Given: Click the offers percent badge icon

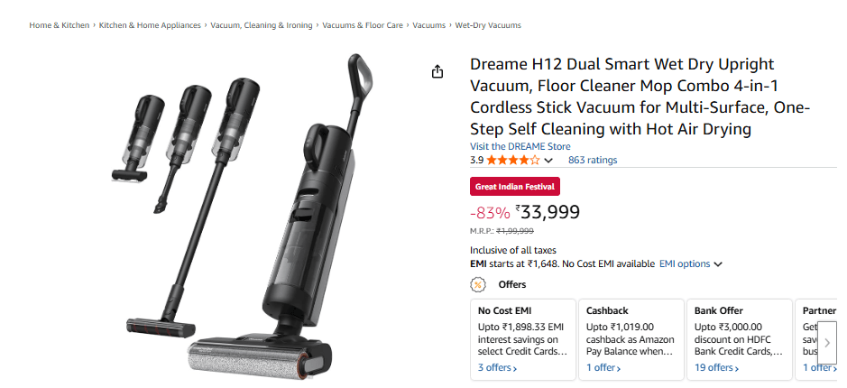Looking at the screenshot, I should click(x=478, y=285).
